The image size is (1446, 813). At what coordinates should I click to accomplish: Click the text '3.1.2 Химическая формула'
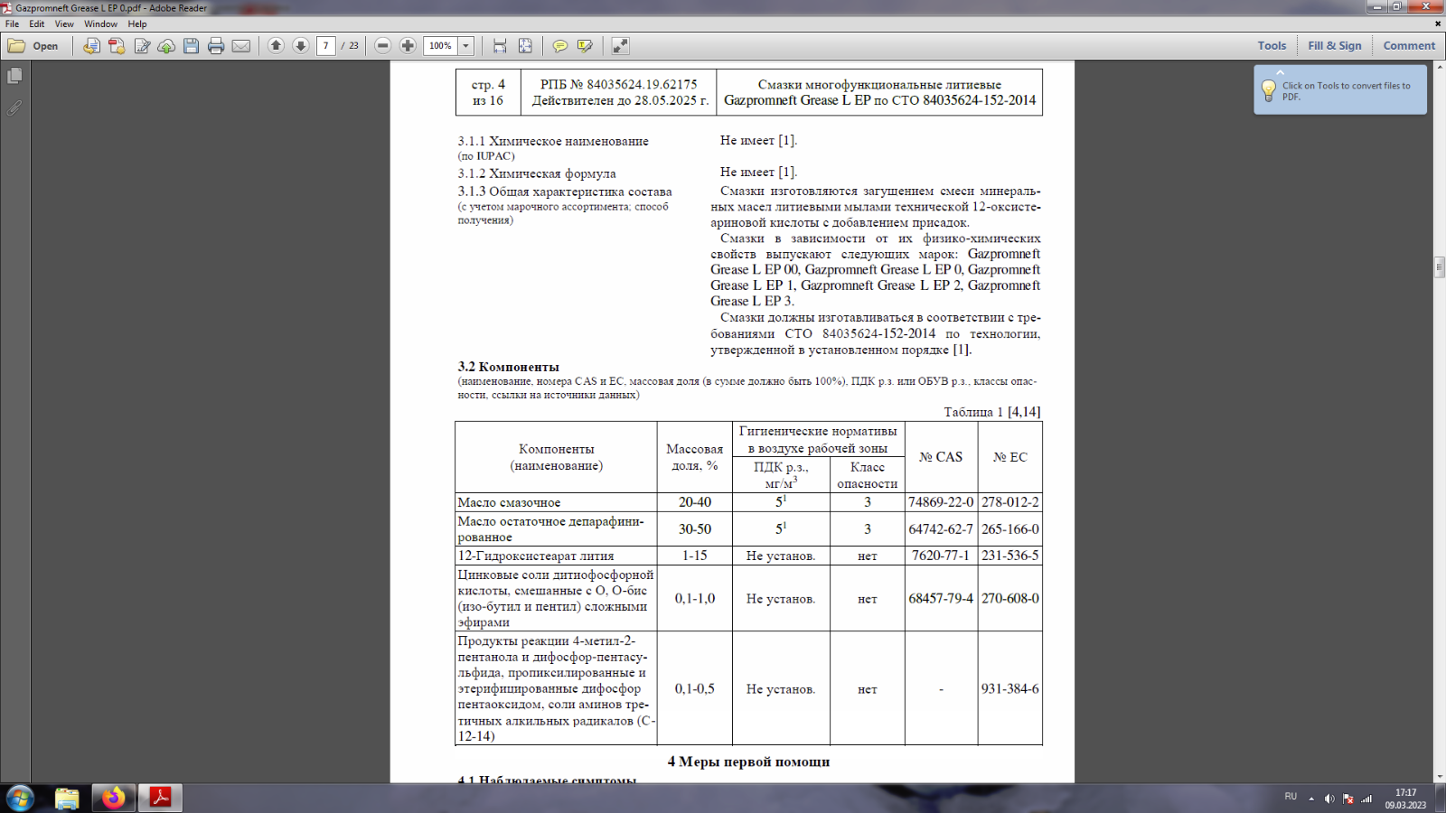pos(537,173)
